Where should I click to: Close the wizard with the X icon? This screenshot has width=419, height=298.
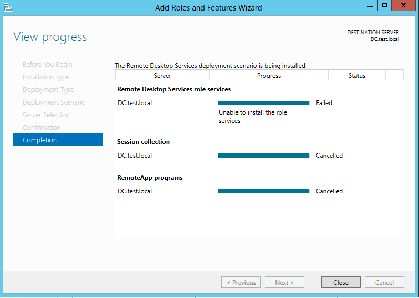pos(404,6)
